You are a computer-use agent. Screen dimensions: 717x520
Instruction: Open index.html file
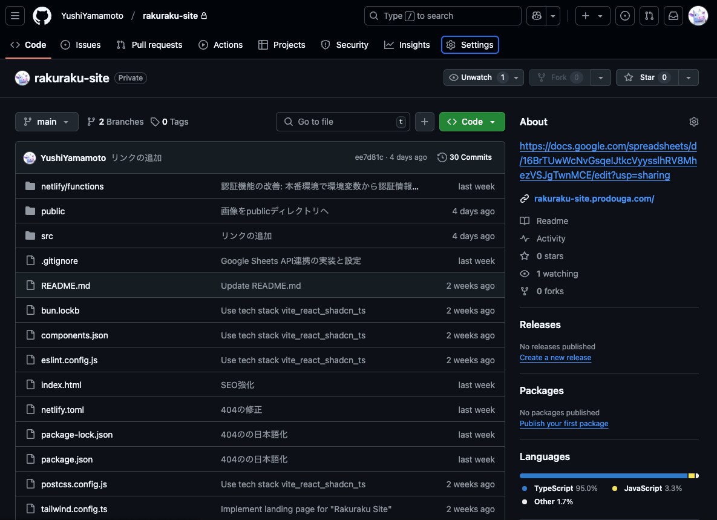(61, 385)
